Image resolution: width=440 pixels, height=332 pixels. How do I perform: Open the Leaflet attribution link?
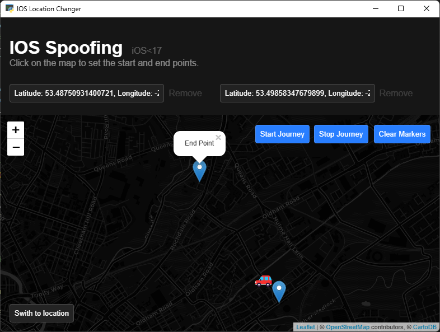[x=305, y=327]
